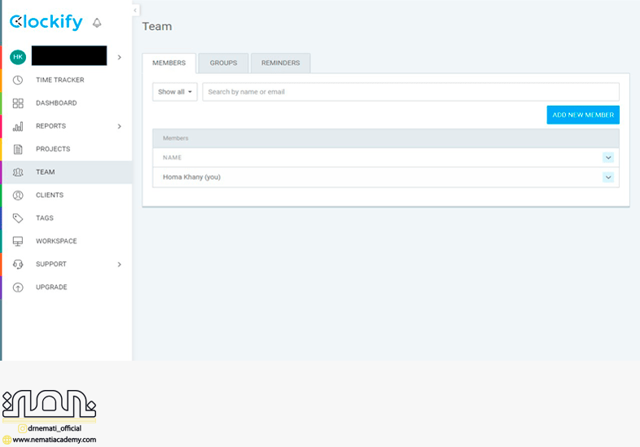Click the Add New Member button
Screen dimensions: 640x447
(582, 115)
